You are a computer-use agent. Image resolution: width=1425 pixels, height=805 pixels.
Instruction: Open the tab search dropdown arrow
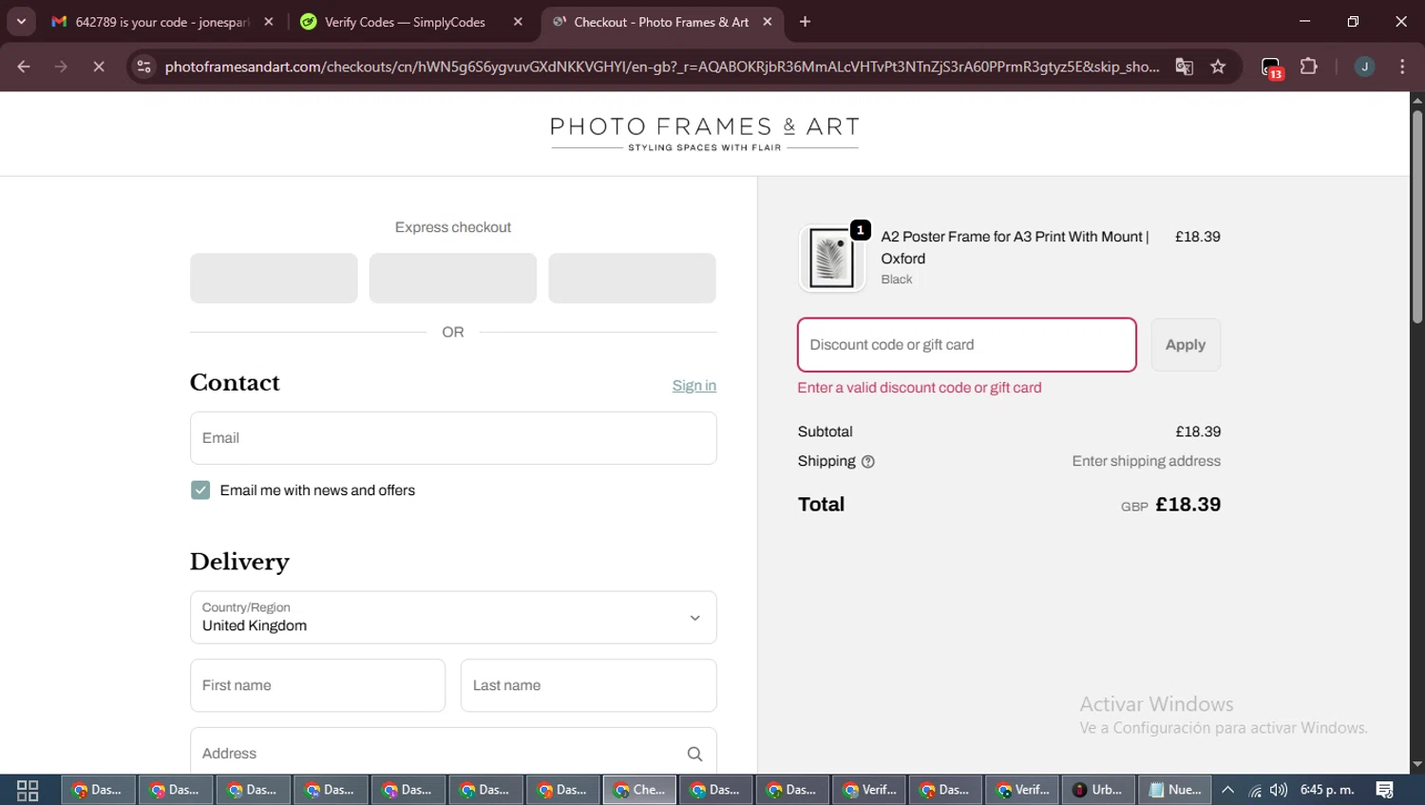tap(21, 21)
